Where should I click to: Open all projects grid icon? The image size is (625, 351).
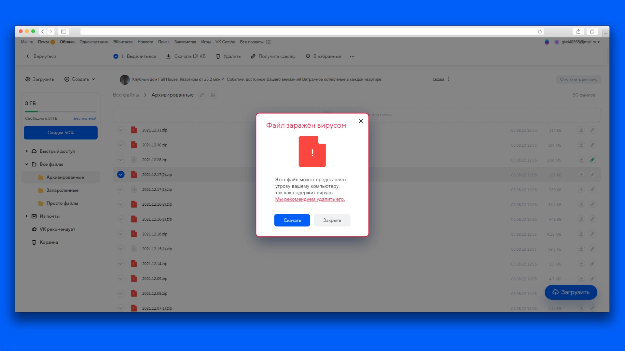pyautogui.click(x=268, y=42)
